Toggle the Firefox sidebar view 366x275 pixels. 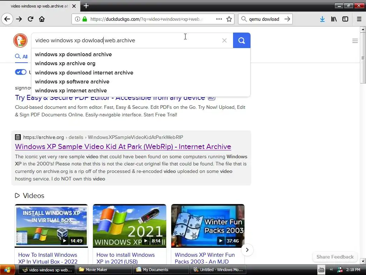(x=345, y=19)
